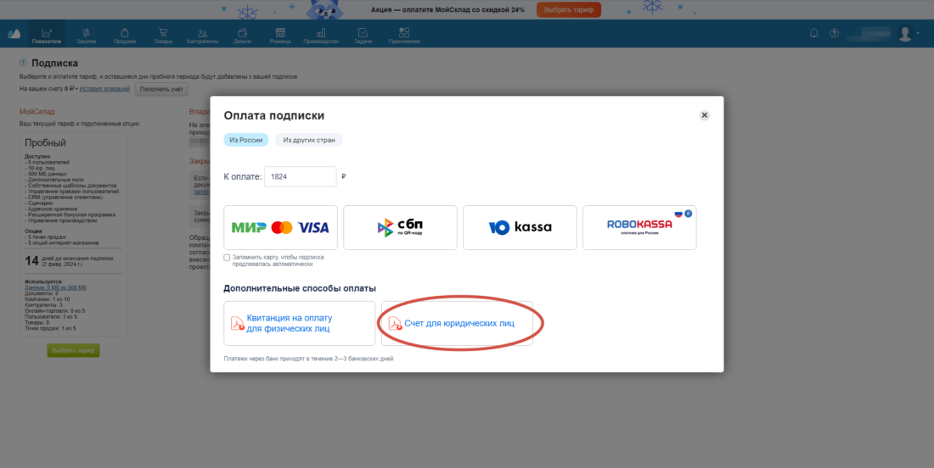Enable the remember card checkbox
This screenshot has width=934, height=468.
click(x=227, y=258)
